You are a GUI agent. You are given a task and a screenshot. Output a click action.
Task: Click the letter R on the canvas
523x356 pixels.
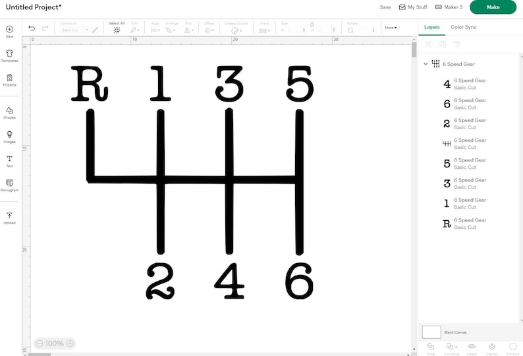pos(89,84)
